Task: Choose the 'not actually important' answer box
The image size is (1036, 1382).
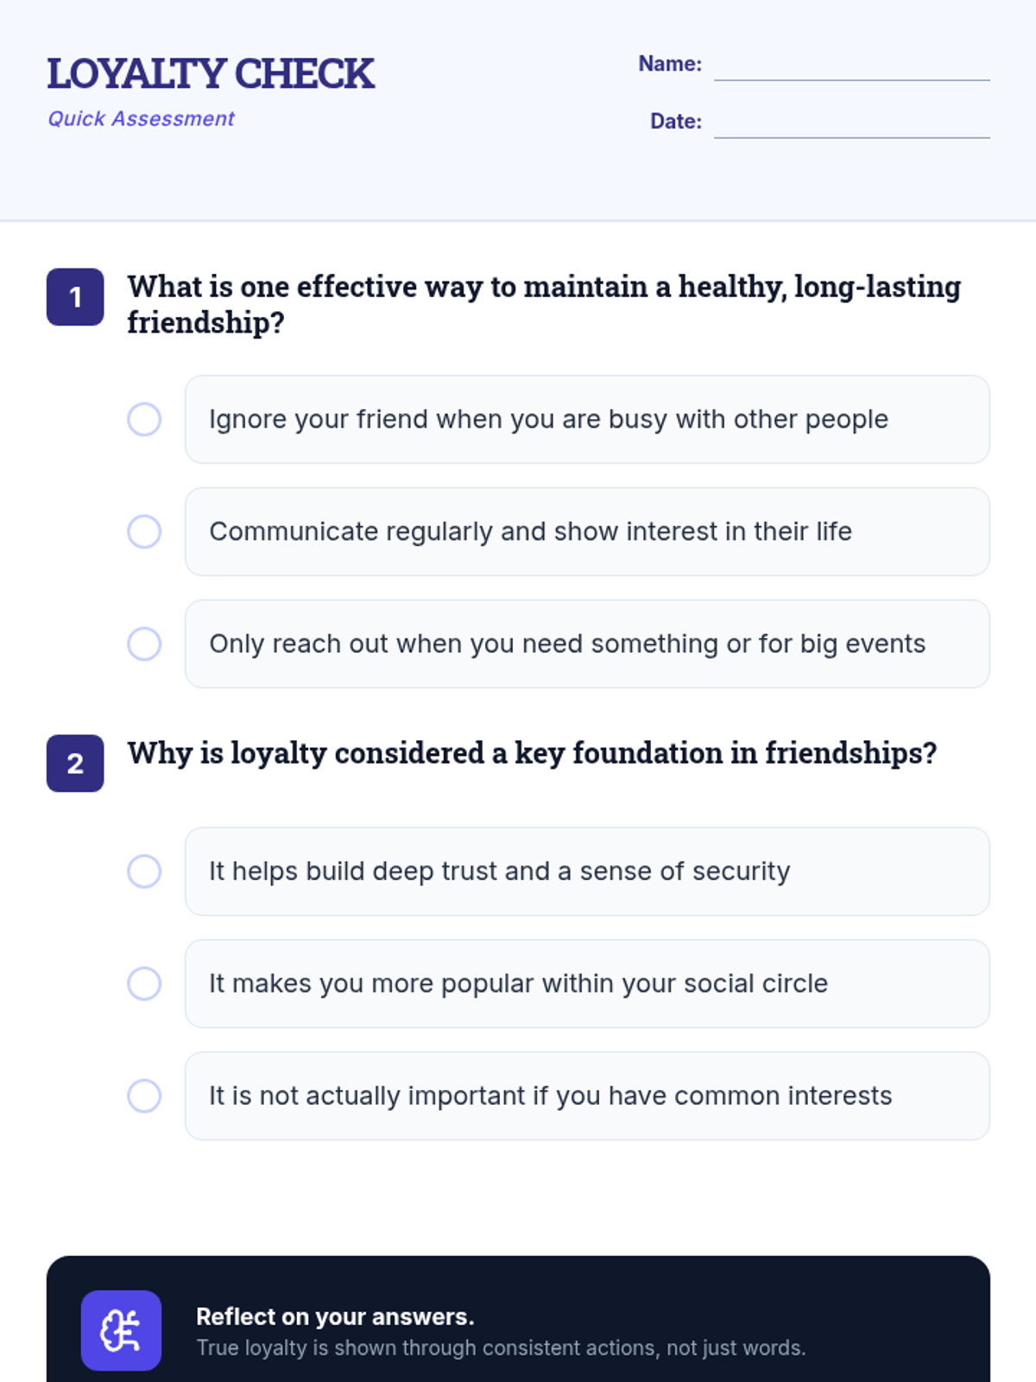Action: click(x=587, y=1096)
